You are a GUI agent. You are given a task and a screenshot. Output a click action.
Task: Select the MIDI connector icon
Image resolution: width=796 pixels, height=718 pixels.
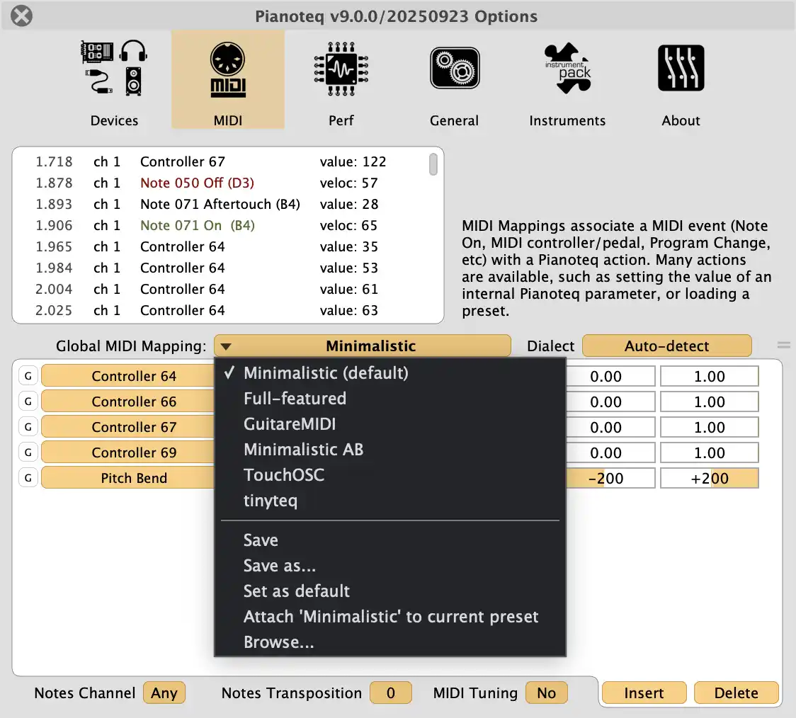click(x=227, y=69)
